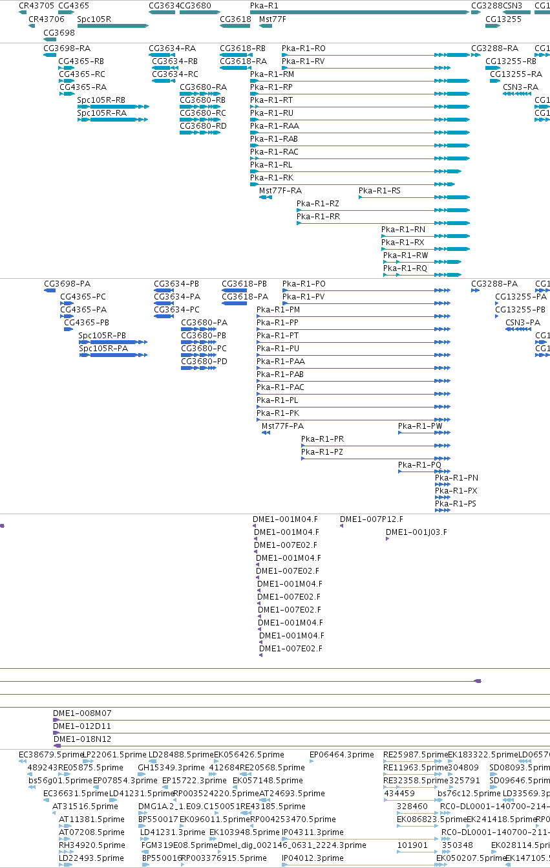Select EST feature 101901
Viewport: 550px width, 868px height.
click(412, 845)
